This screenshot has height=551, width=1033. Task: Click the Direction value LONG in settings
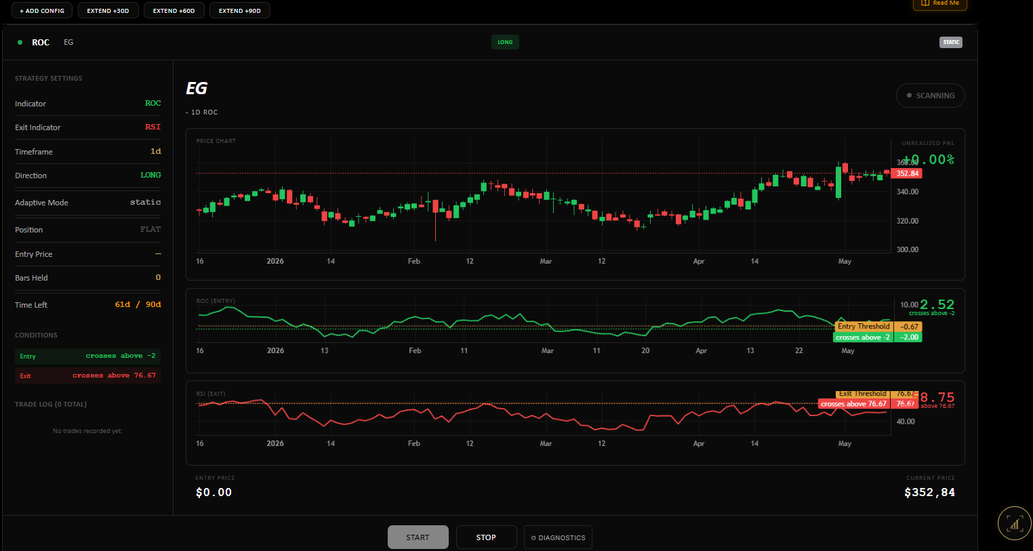click(150, 175)
